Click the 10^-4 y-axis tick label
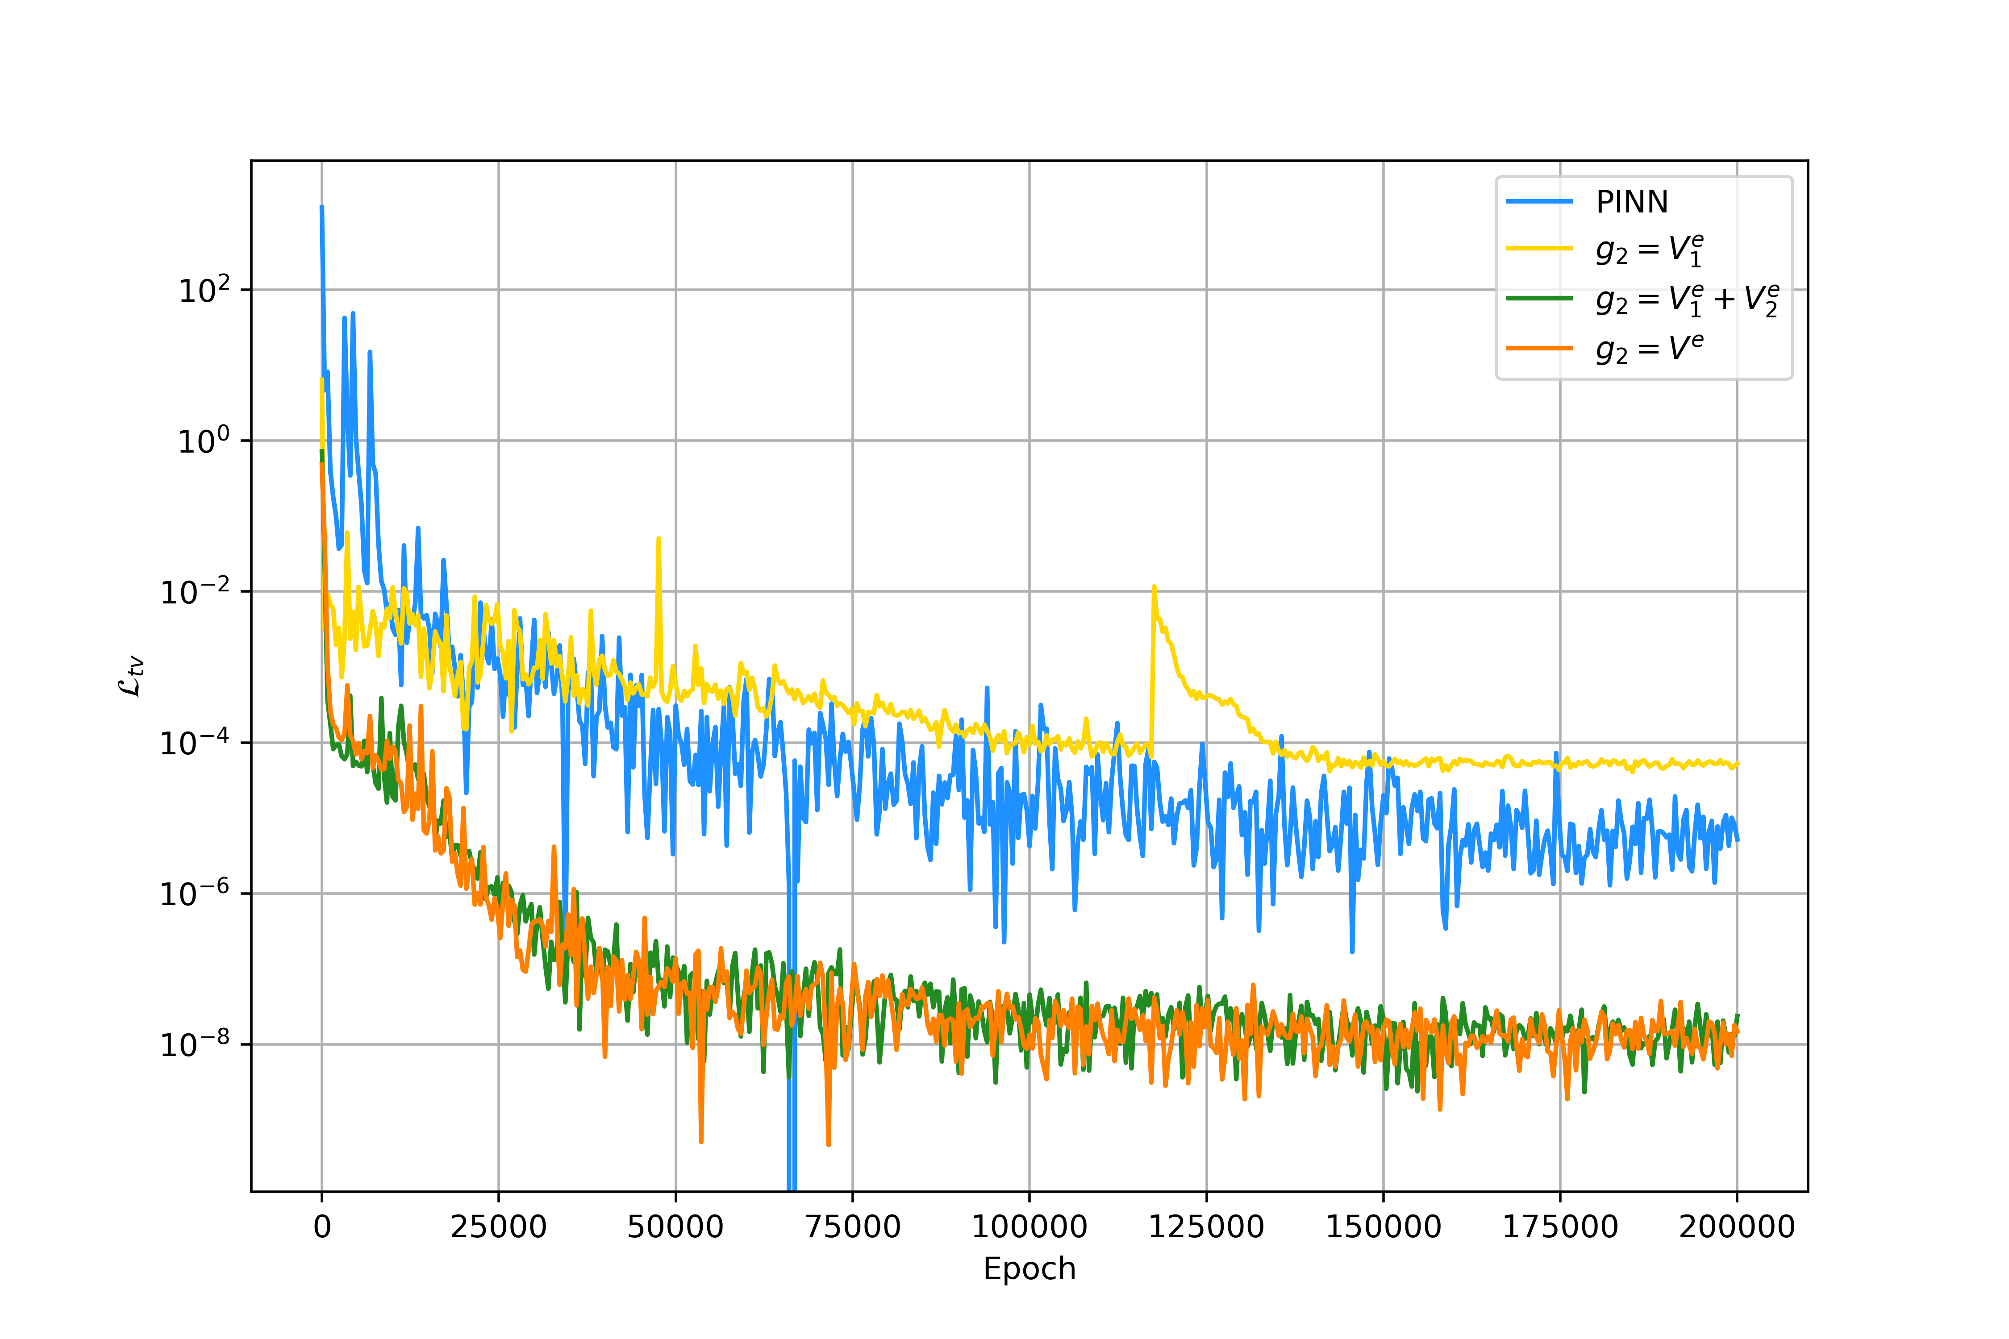The image size is (2009, 1339). [x=196, y=743]
